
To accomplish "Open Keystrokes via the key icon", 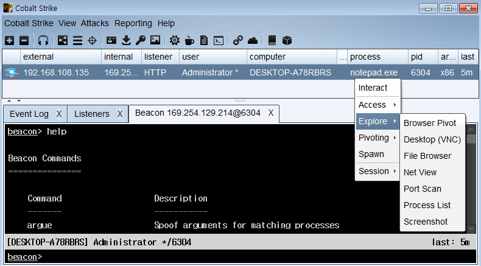I will 141,40.
